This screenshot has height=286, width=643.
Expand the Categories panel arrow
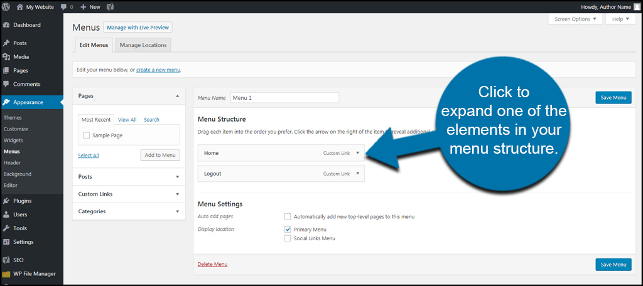click(x=178, y=211)
